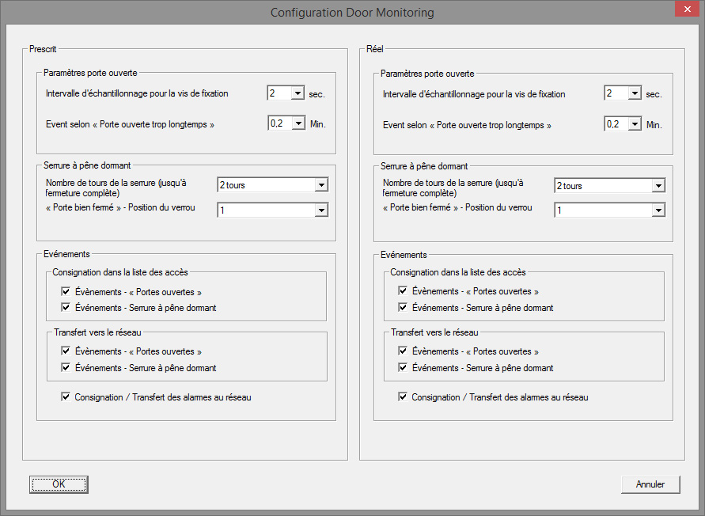This screenshot has width=705, height=516.
Task: Toggle 'Événements - Serrure à pêne dormant' in Prescrit Consignation
Action: click(66, 307)
